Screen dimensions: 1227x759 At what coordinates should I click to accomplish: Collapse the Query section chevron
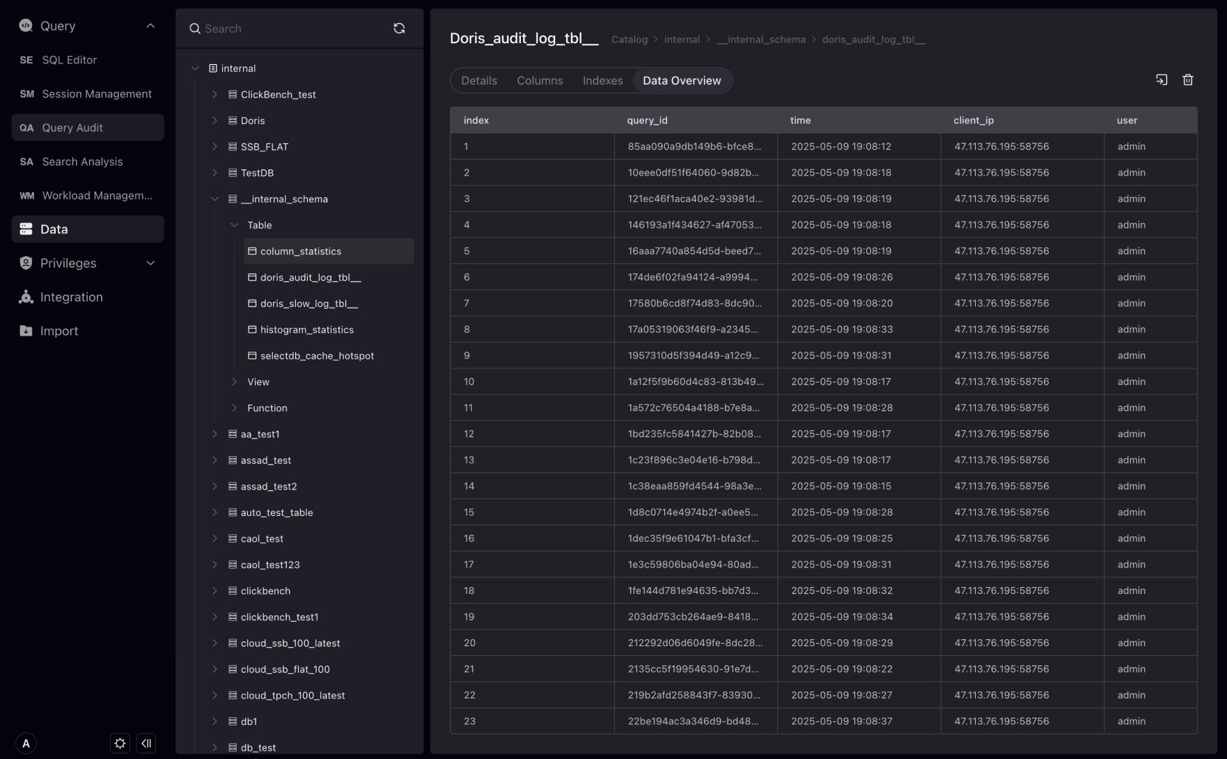tap(149, 25)
